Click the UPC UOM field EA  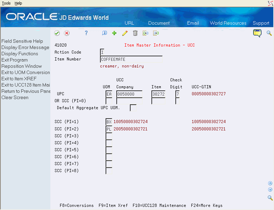click(x=109, y=94)
